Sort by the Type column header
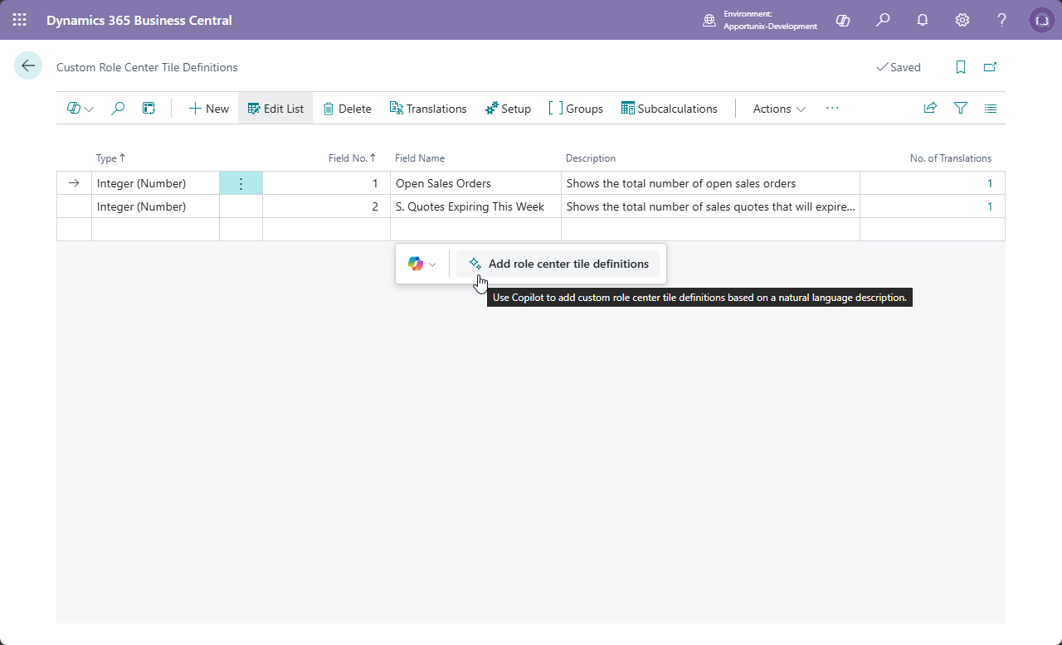This screenshot has width=1062, height=645. (110, 158)
